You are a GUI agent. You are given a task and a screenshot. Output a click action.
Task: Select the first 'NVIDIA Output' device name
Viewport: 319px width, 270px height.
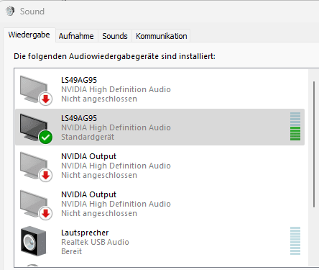88,156
